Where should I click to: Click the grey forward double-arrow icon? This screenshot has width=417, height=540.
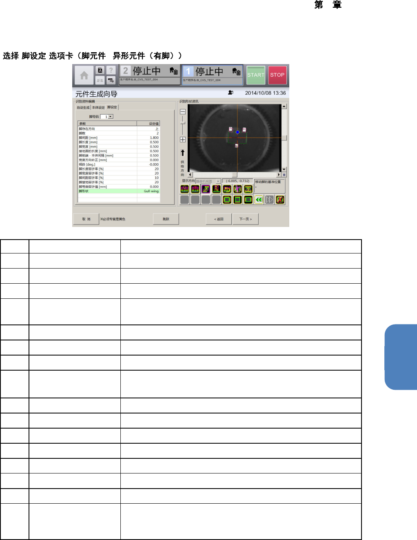[269, 200]
